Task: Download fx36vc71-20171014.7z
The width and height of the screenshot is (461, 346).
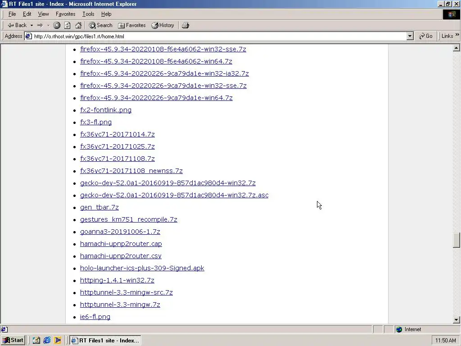Action: [118, 134]
